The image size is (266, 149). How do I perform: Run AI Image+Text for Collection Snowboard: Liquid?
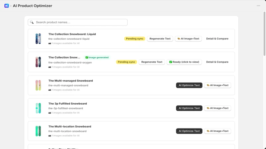click(188, 39)
